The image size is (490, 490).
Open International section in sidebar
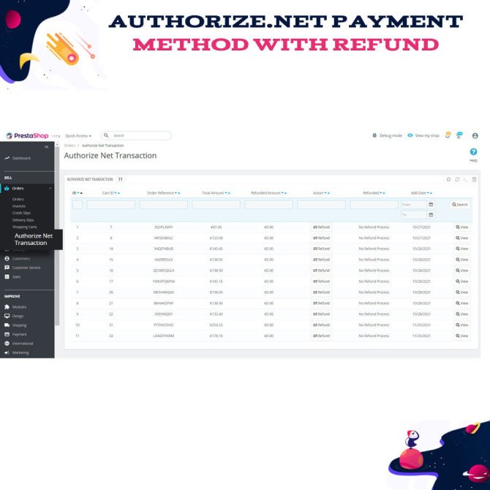19,343
